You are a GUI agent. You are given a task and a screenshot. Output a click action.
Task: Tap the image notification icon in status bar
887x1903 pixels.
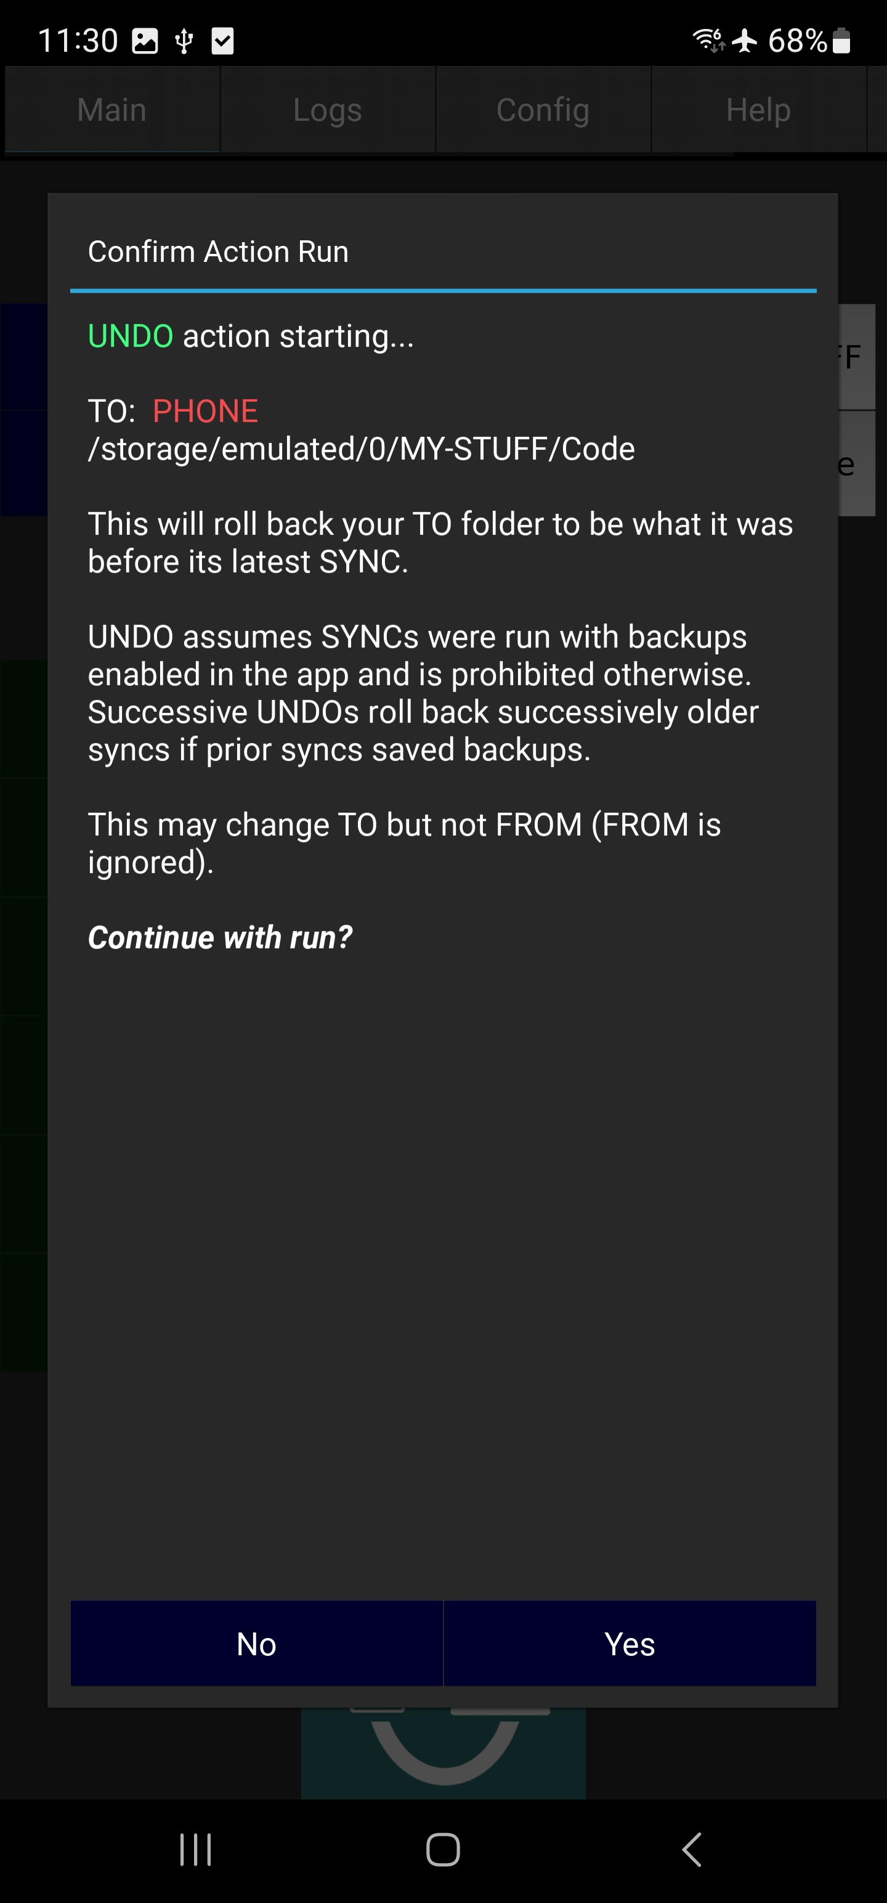[x=145, y=41]
